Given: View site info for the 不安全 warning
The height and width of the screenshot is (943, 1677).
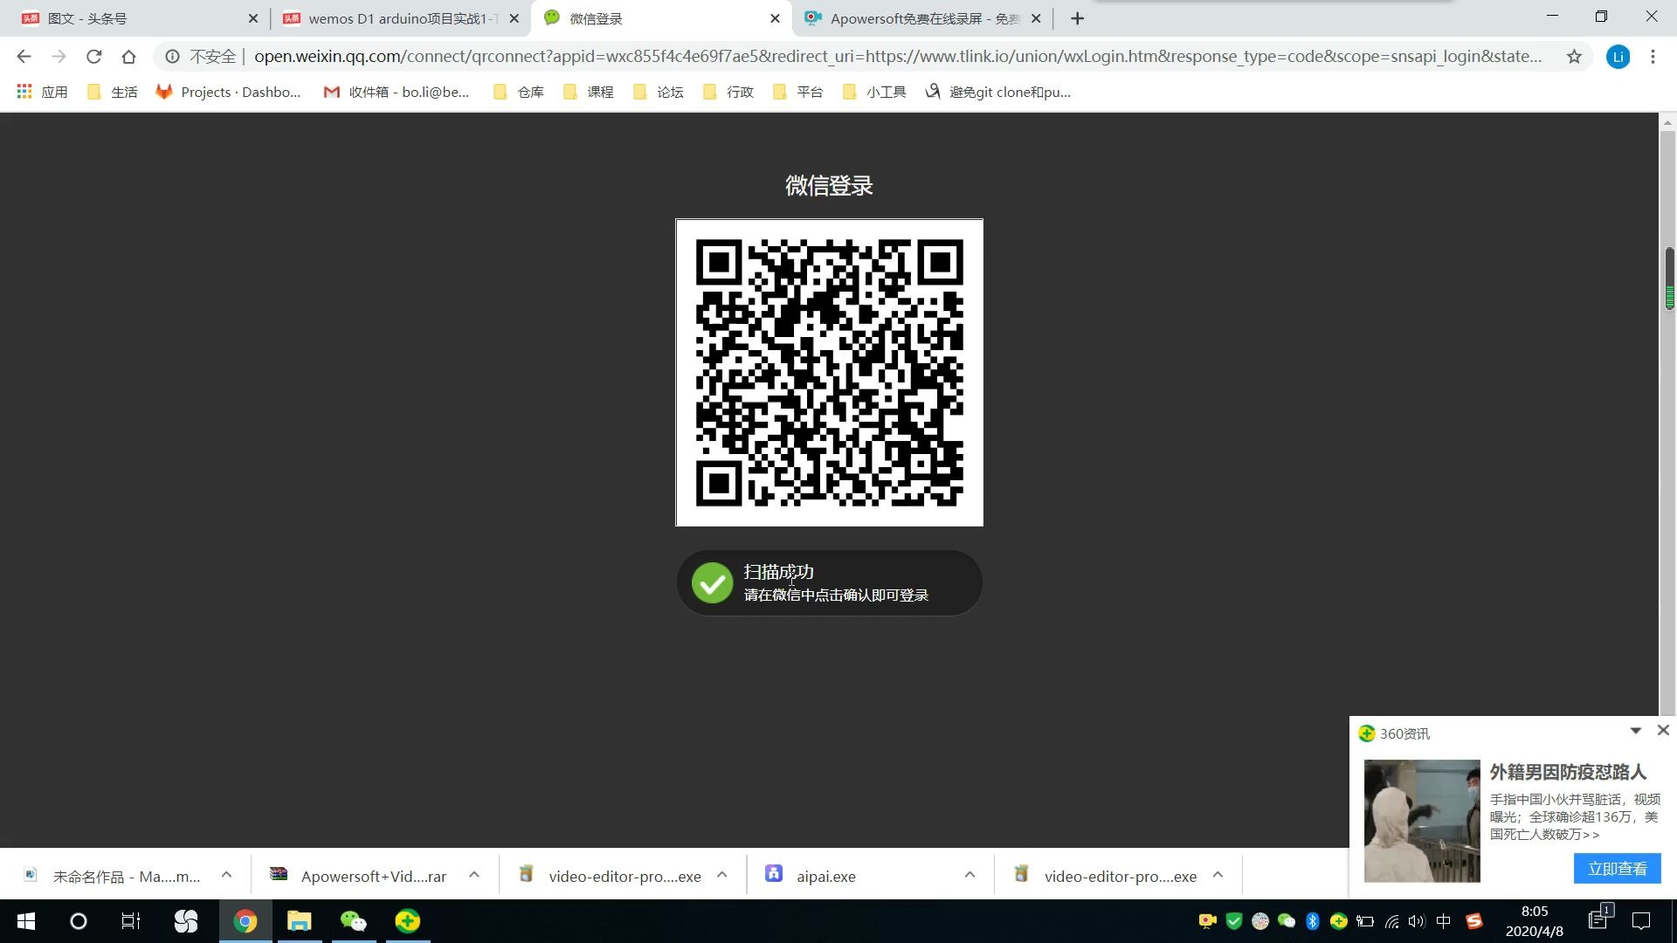Looking at the screenshot, I should (x=202, y=57).
